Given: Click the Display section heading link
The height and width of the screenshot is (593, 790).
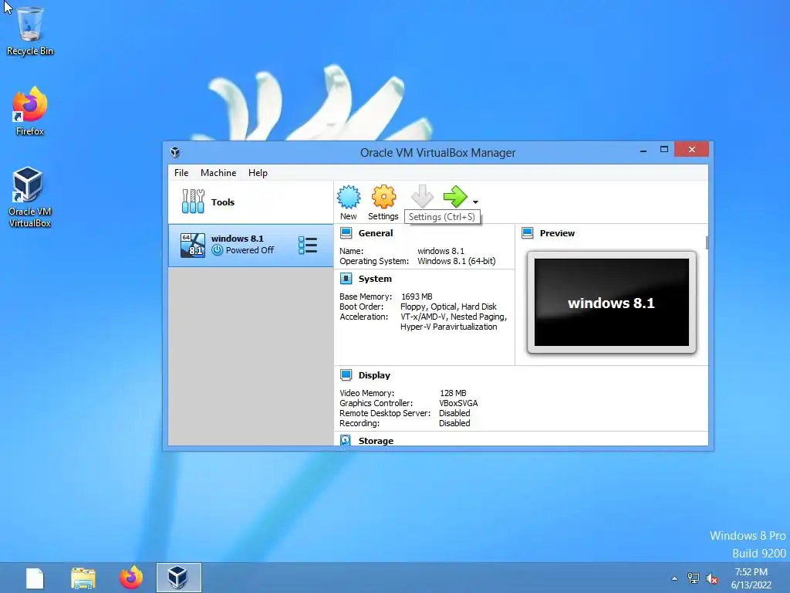Looking at the screenshot, I should point(374,375).
